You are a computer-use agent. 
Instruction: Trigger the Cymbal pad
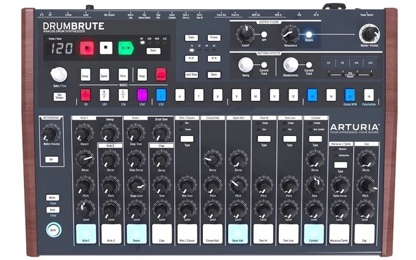pos(314,234)
